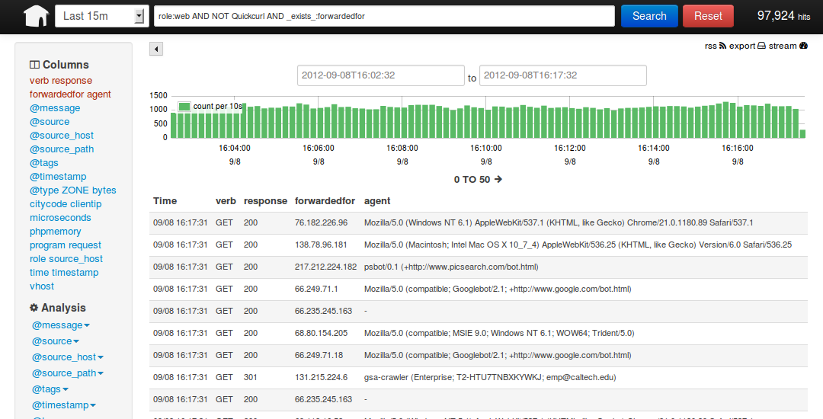Click the export results link

pos(748,46)
